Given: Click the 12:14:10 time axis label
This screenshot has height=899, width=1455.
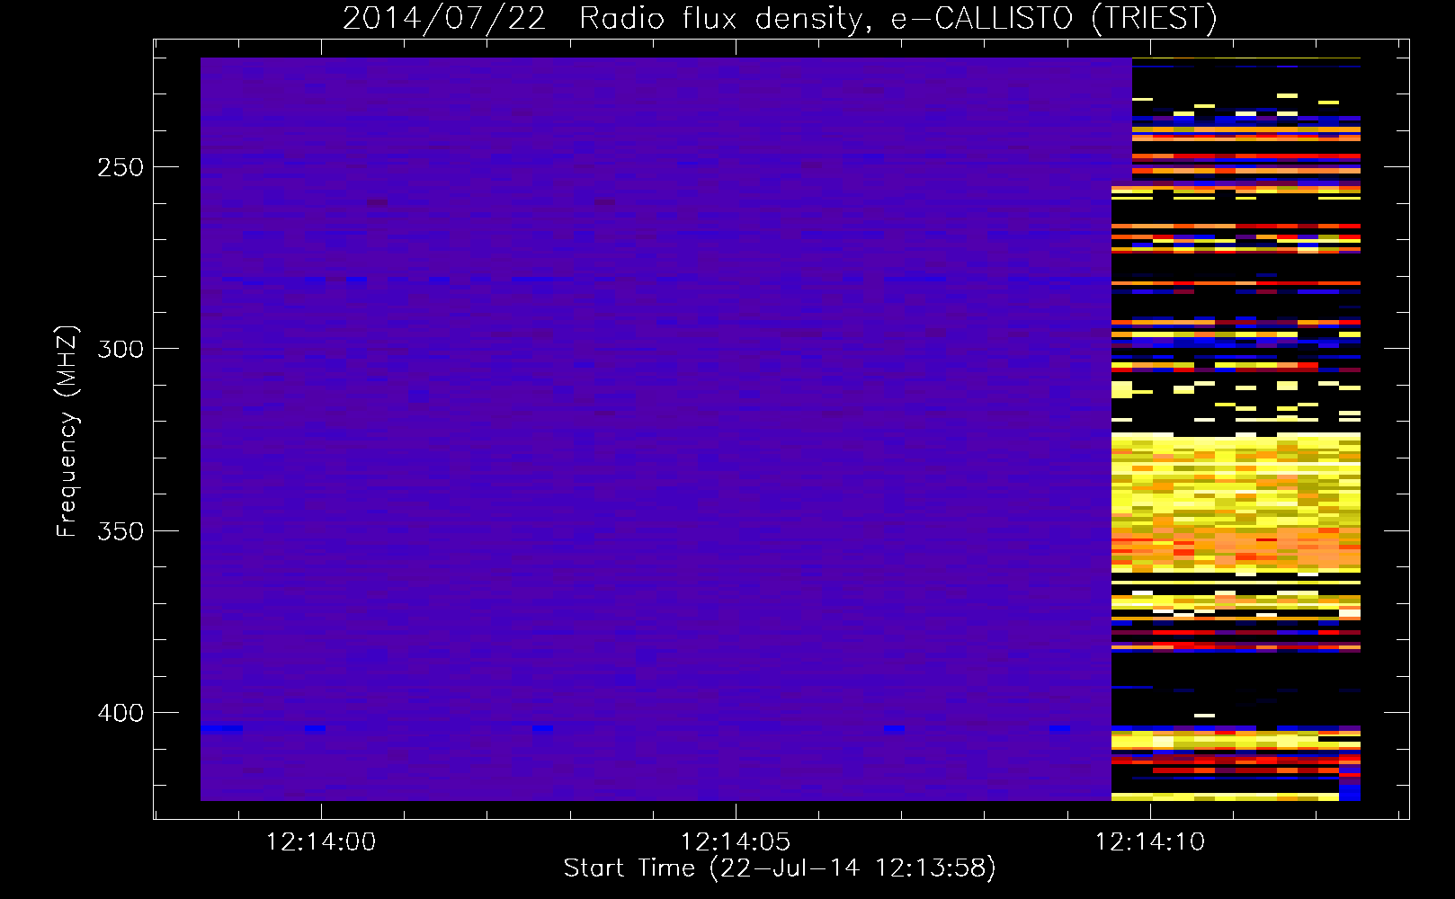Looking at the screenshot, I should [1150, 841].
